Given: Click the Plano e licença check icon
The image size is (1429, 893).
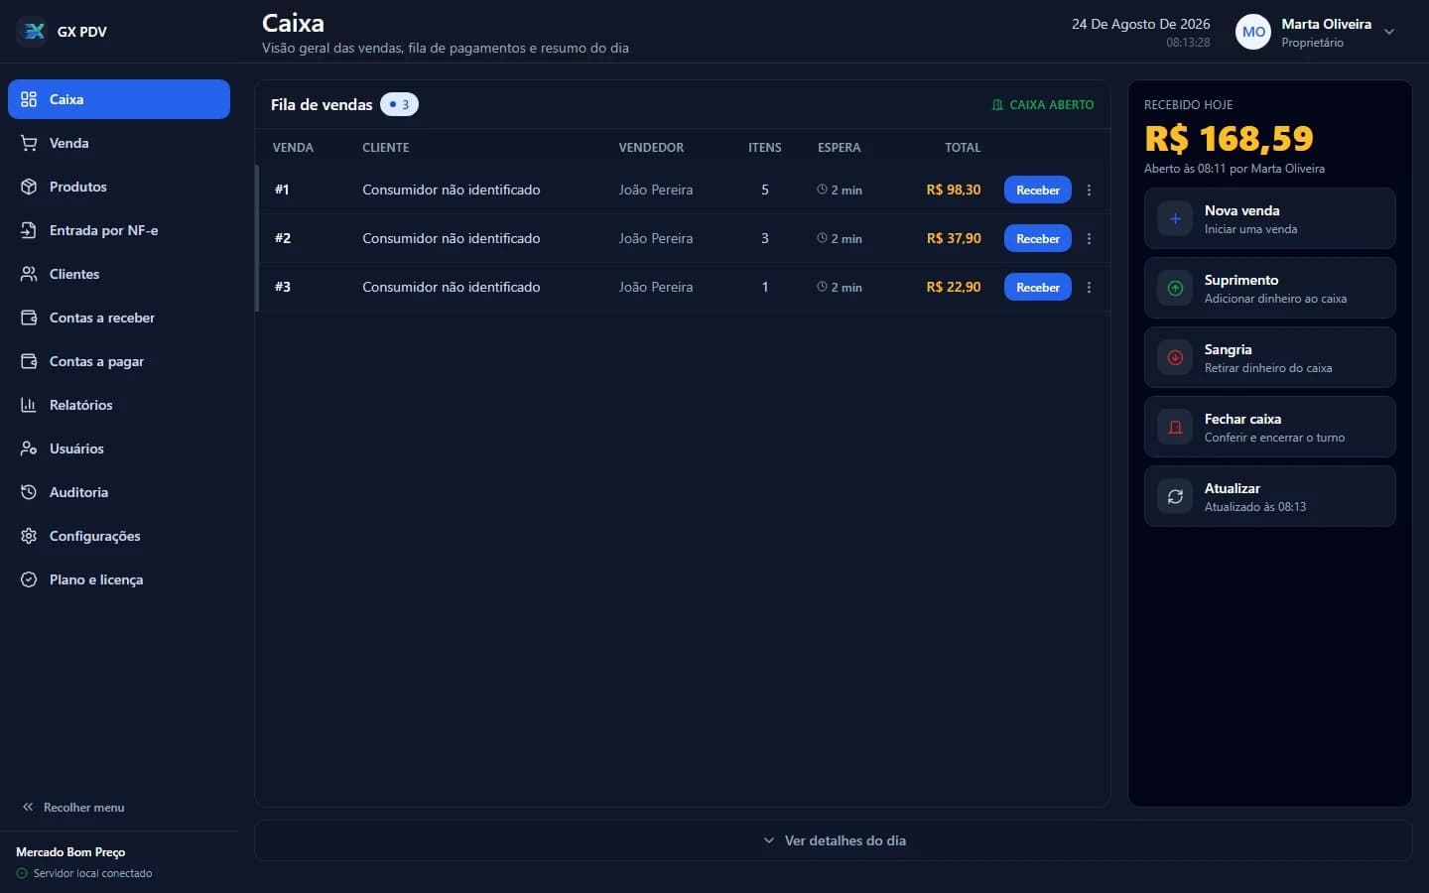Looking at the screenshot, I should tap(29, 579).
